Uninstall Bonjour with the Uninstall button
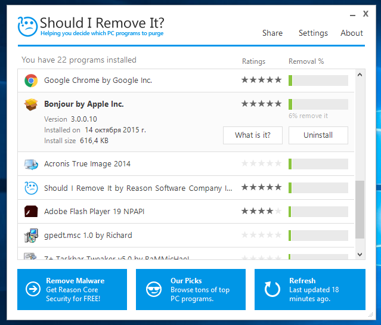Screen dimensions: 381x325 click(318, 135)
